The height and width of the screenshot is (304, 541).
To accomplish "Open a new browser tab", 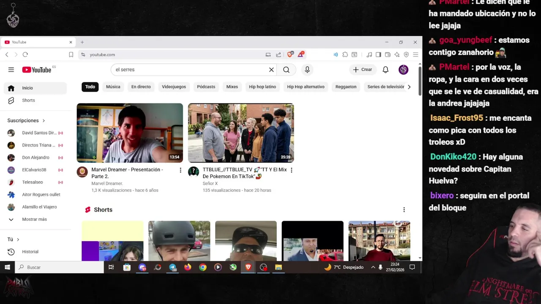I will (x=82, y=42).
